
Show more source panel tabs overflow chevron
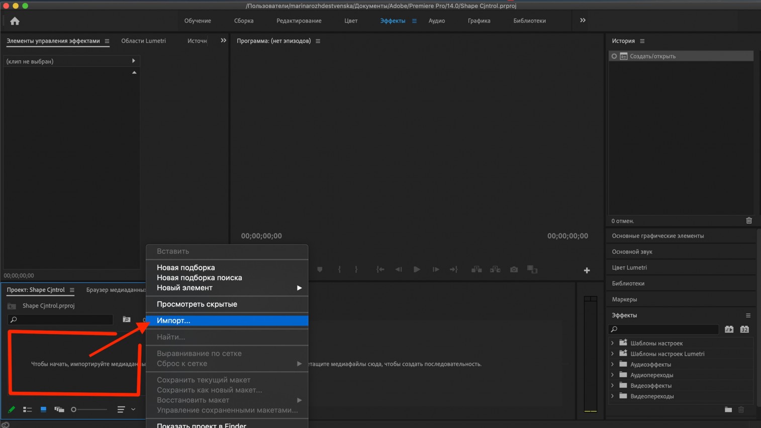223,41
